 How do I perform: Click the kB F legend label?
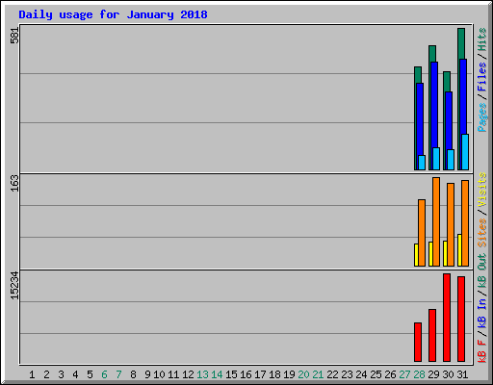482,351
